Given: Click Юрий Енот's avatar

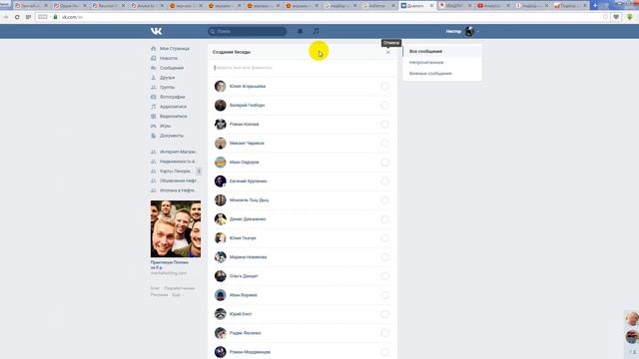Looking at the screenshot, I should pyautogui.click(x=220, y=314).
